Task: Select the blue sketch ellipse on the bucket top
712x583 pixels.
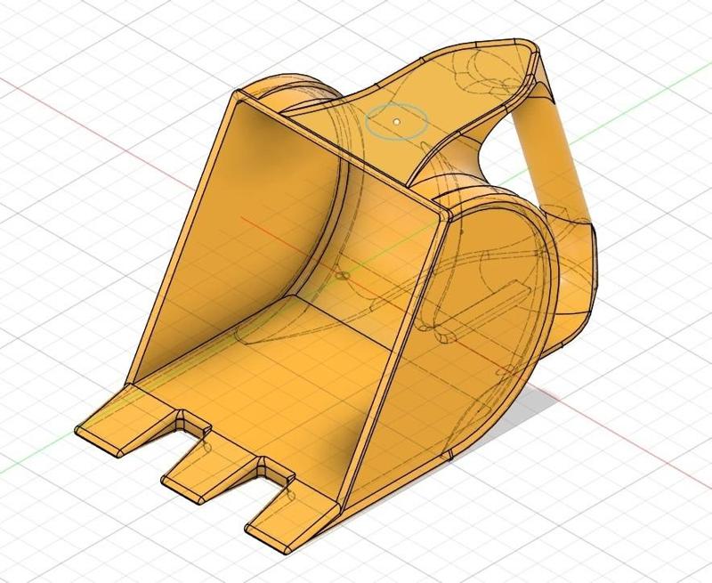Action: pos(397,121)
